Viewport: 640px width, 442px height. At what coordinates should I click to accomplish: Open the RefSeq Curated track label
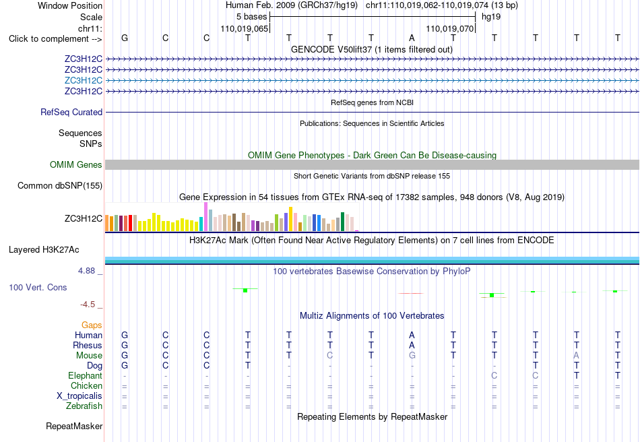click(71, 113)
